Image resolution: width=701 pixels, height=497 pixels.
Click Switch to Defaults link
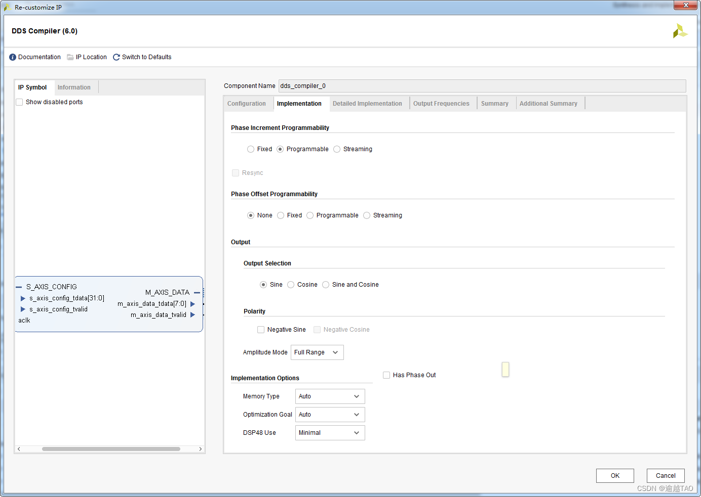147,57
